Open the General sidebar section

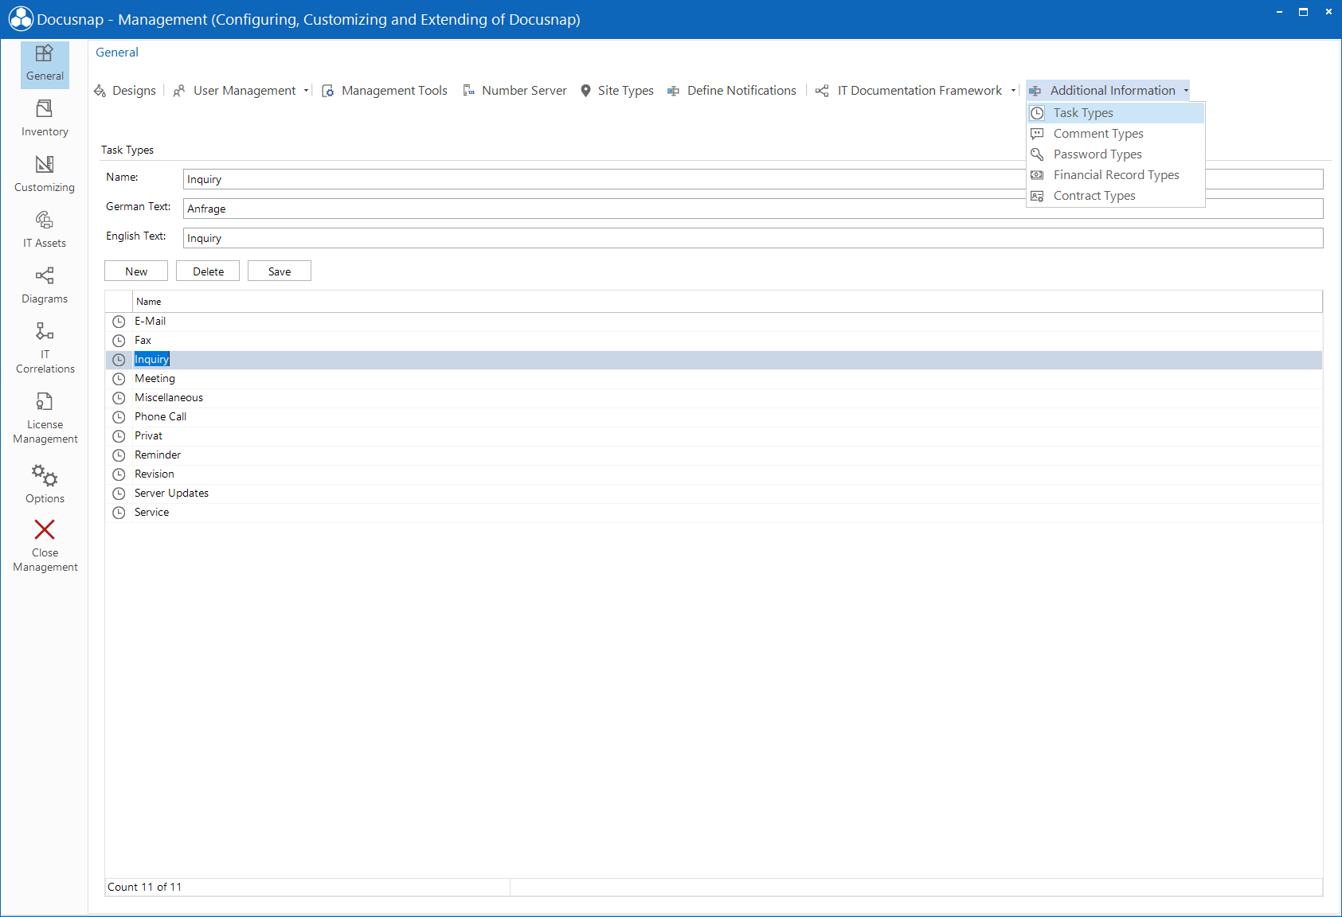pyautogui.click(x=45, y=64)
